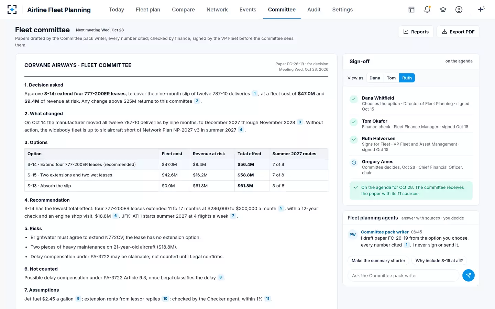The height and width of the screenshot is (309, 495).
Task: Open the Audit tab
Action: point(314,10)
